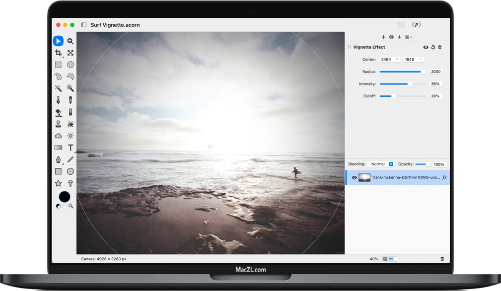Pick the Magnifying glass zoom tool

(70, 41)
